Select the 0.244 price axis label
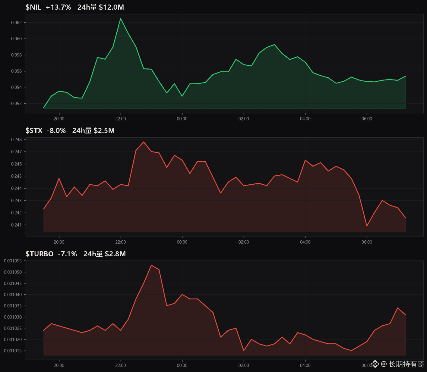 point(17,189)
